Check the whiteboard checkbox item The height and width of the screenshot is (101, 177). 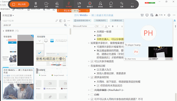(x=92, y=95)
